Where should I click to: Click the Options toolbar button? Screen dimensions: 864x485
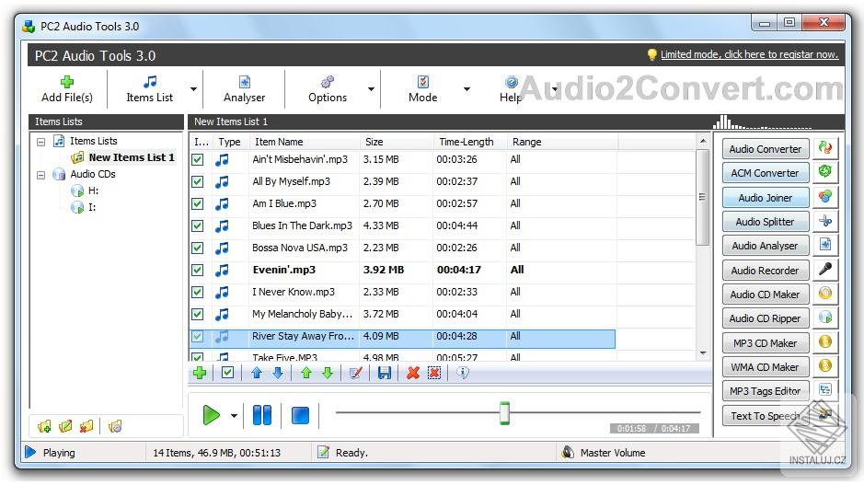328,89
